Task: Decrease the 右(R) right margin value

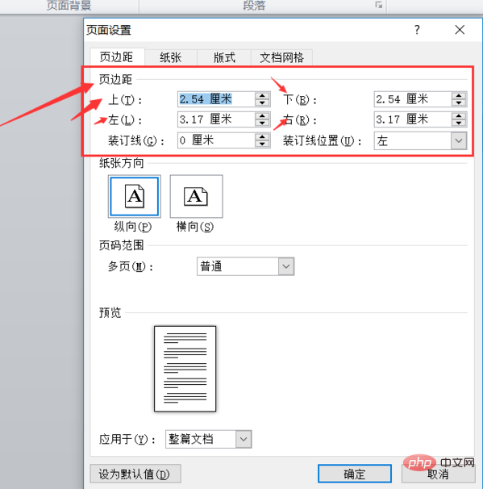Action: point(459,123)
